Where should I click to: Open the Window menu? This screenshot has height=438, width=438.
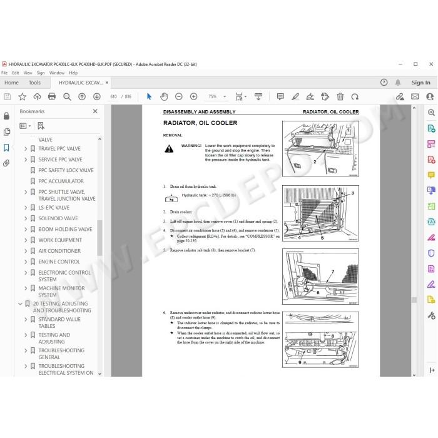pos(57,73)
